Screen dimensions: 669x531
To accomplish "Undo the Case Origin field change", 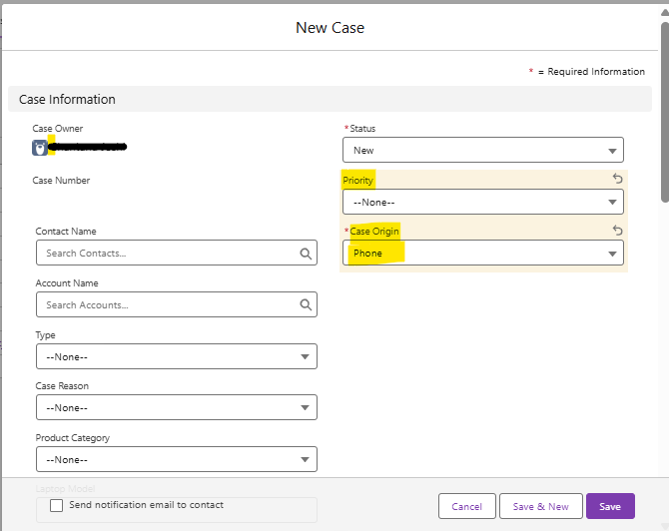I will pyautogui.click(x=617, y=231).
